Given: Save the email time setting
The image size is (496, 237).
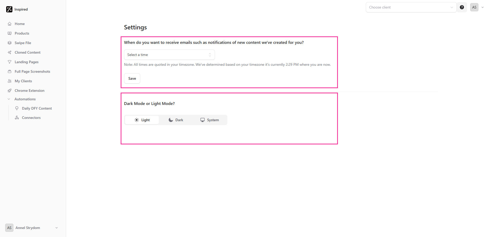Looking at the screenshot, I should click(132, 78).
